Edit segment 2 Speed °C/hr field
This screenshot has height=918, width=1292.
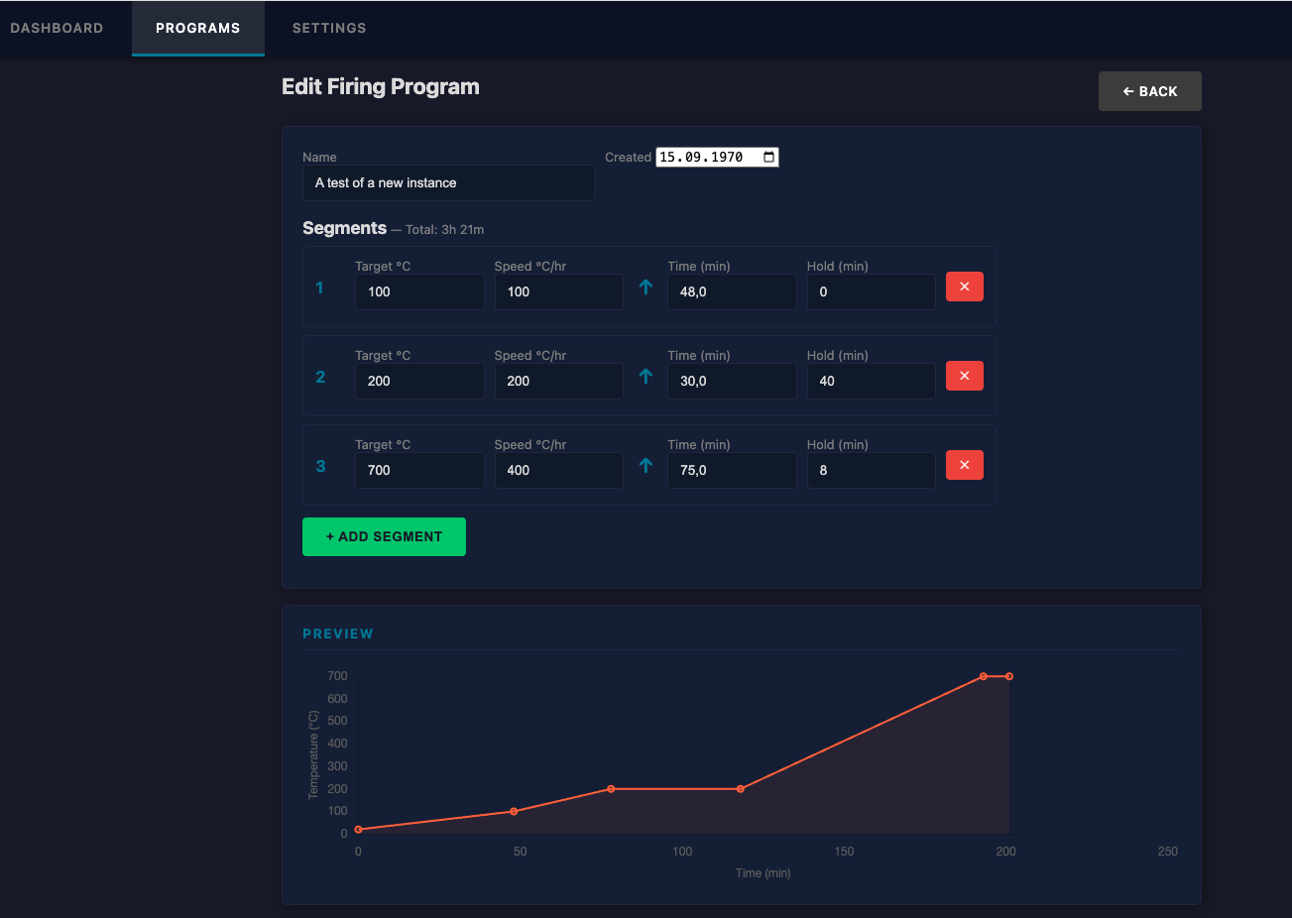[x=558, y=381]
